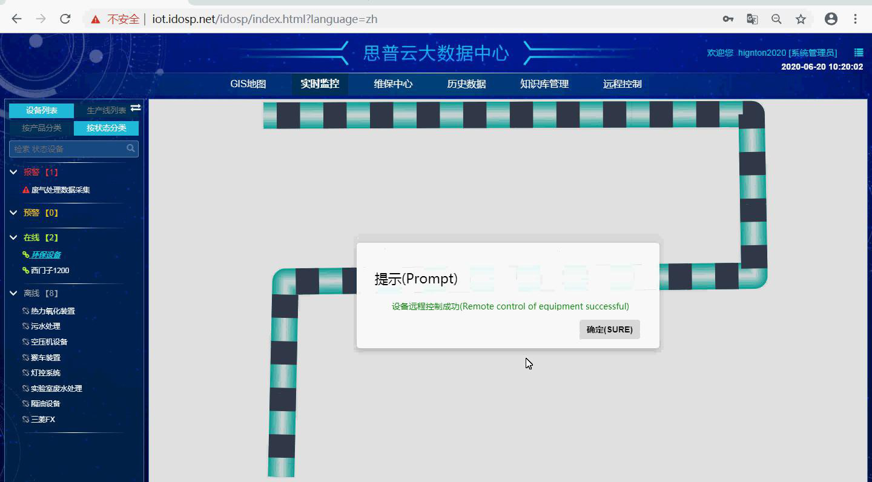Image resolution: width=872 pixels, height=482 pixels.
Task: Click the zoom magnifier icon in the browser toolbar
Action: 776,19
